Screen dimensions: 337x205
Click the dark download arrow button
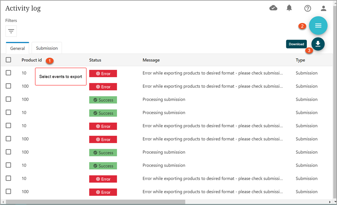pos(318,44)
